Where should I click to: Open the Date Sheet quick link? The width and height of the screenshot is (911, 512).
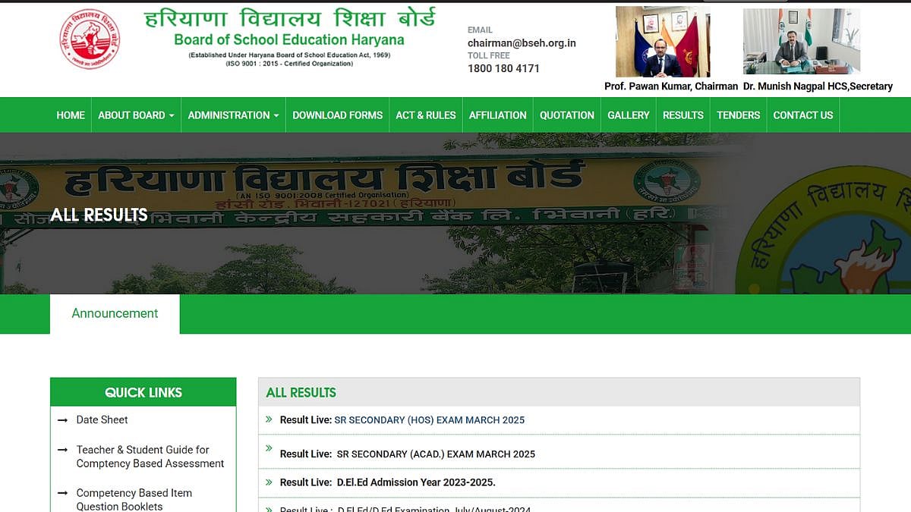[x=102, y=419]
